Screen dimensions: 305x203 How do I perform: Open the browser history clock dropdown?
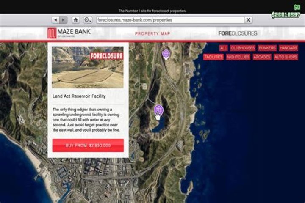pos(88,20)
